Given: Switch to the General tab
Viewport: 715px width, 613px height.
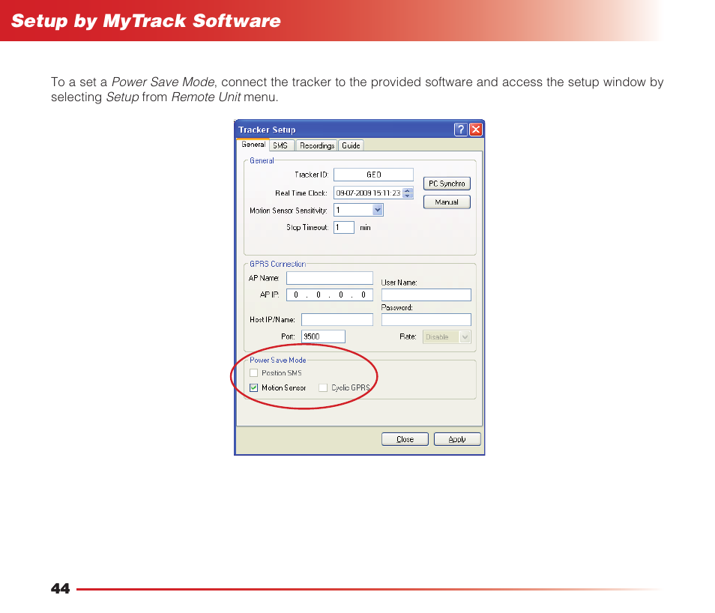Looking at the screenshot, I should tap(253, 145).
